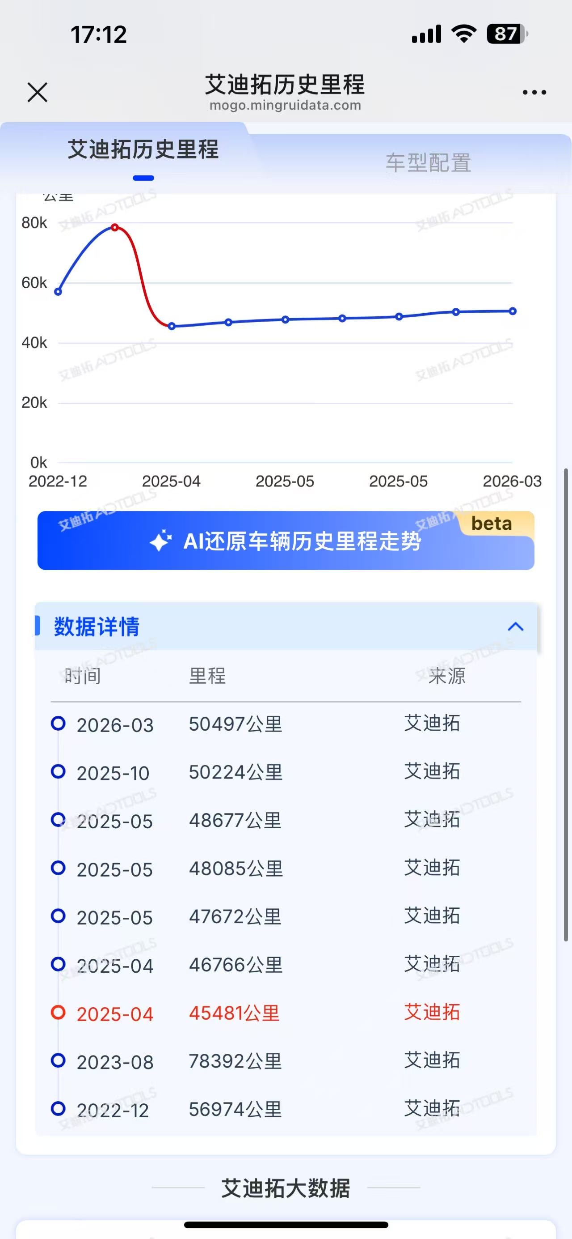Select the 2022-12 row circle marker
Screen dimensions: 572x1239
click(x=58, y=1108)
